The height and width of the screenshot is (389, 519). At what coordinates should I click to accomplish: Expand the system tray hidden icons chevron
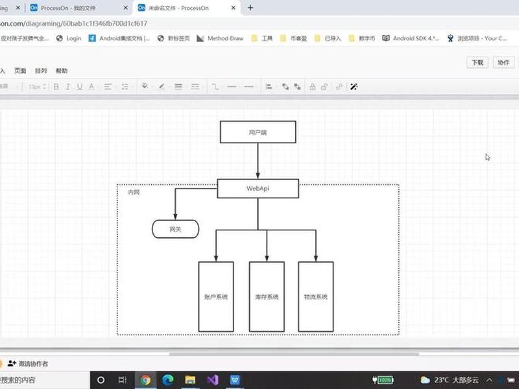[x=489, y=380]
